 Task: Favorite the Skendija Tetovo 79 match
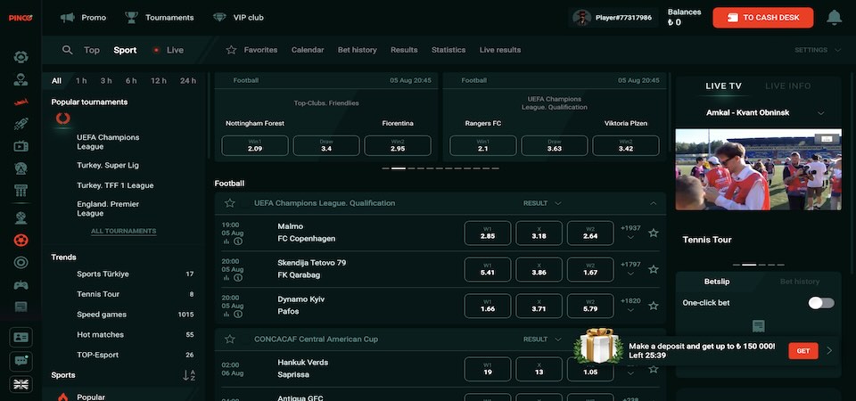tap(653, 269)
